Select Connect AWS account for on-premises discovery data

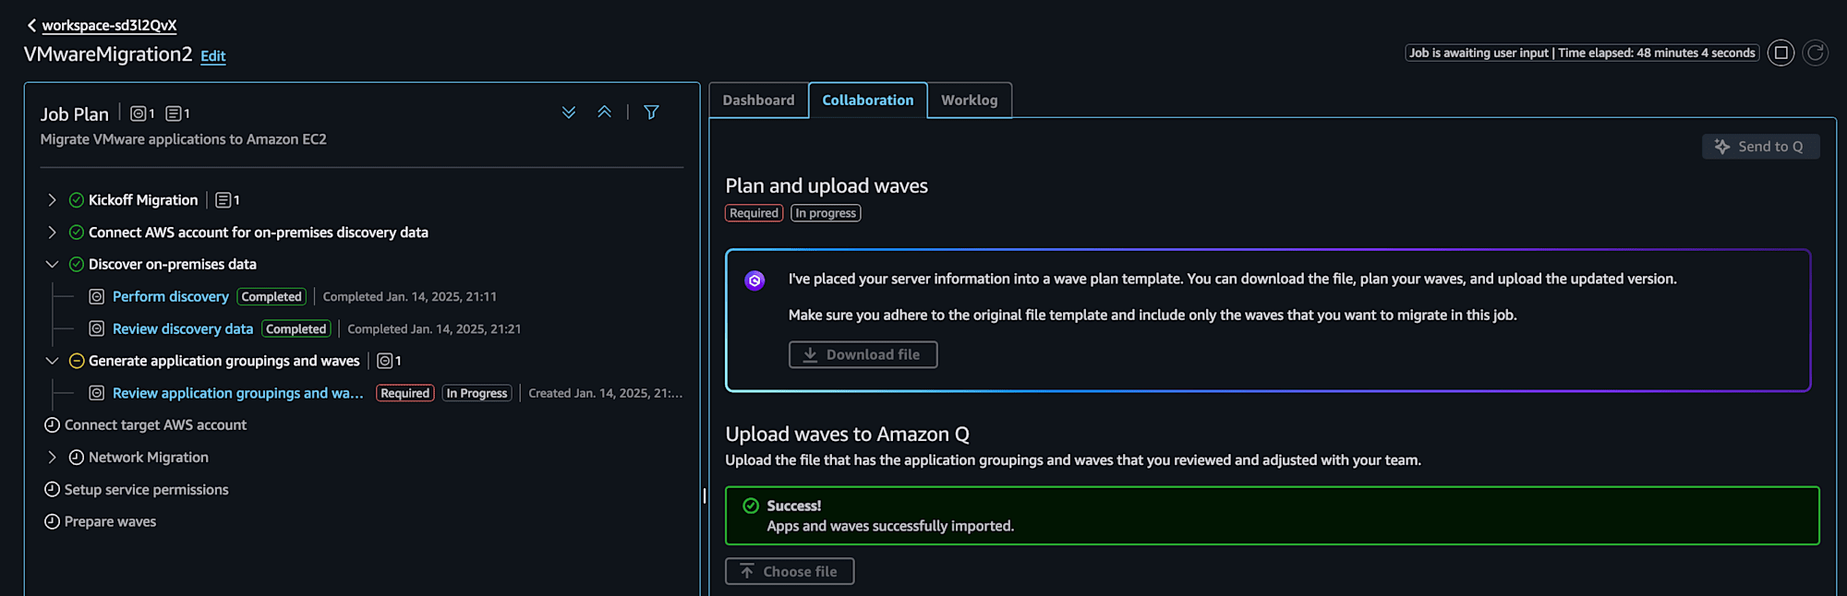(259, 232)
